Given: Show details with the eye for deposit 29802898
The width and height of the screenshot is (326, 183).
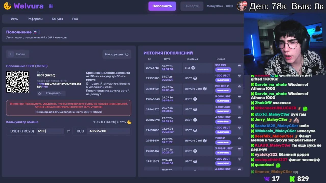Looking at the screenshot, I should pyautogui.click(x=239, y=117).
